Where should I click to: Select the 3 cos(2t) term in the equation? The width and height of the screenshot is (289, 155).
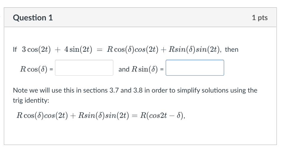pyautogui.click(x=36, y=49)
